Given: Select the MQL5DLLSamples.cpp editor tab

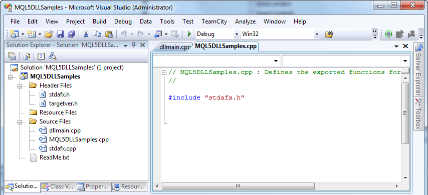Looking at the screenshot, I should point(226,46).
